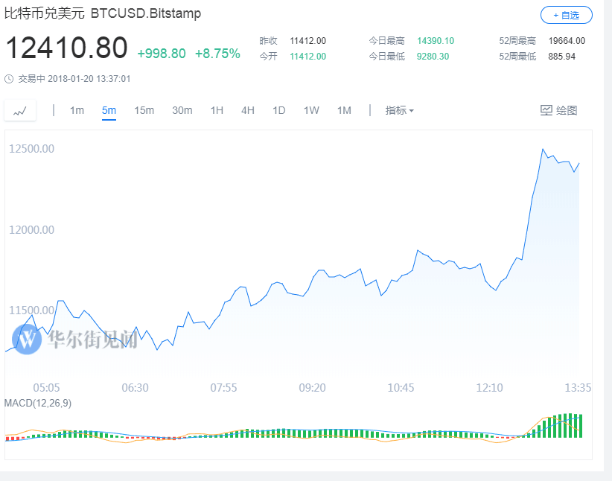Click the 05:05 time axis label
The width and height of the screenshot is (612, 481).
tap(46, 388)
